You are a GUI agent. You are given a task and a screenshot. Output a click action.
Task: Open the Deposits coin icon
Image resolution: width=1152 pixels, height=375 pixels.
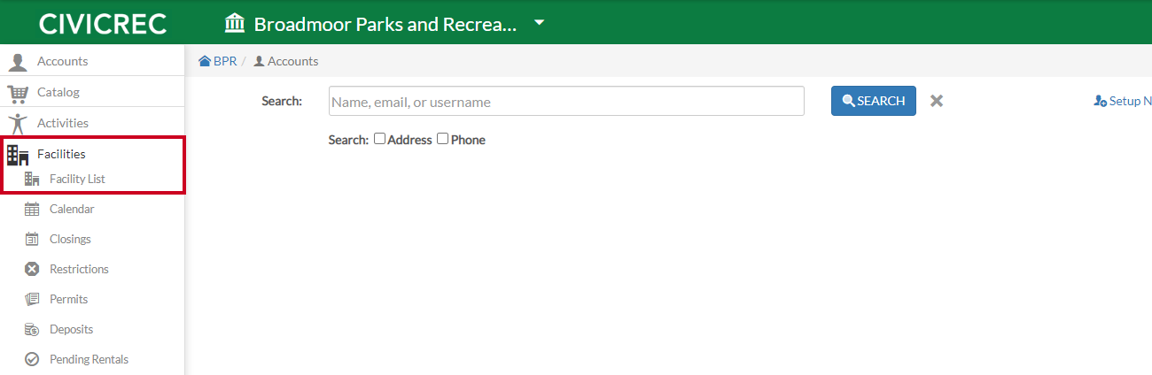(x=32, y=330)
